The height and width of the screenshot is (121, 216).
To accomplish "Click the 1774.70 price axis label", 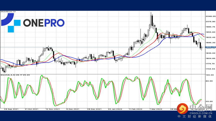I will [x=211, y=64].
